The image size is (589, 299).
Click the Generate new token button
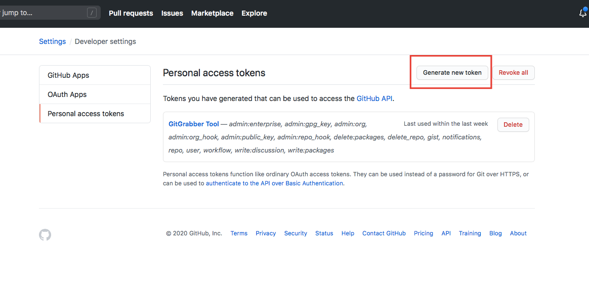click(452, 72)
